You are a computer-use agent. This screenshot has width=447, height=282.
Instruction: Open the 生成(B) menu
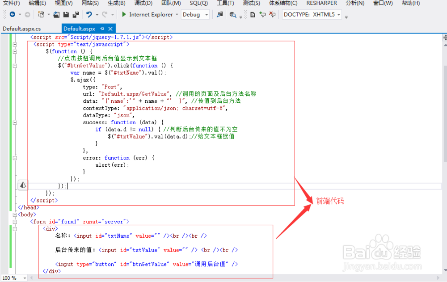click(x=117, y=3)
